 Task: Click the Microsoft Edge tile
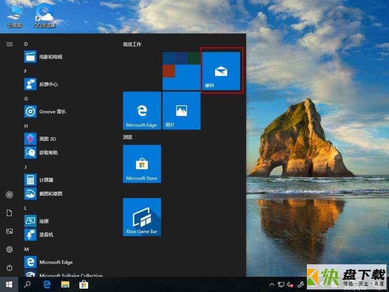point(142,110)
